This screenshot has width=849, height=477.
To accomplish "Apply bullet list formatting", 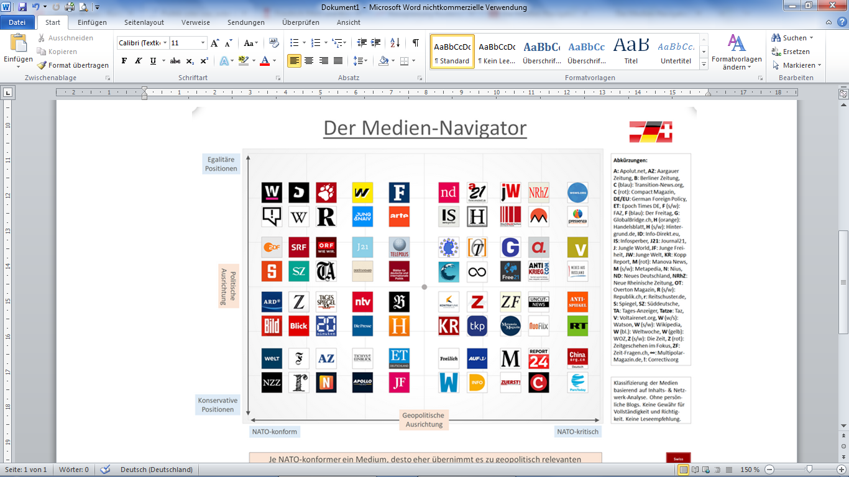I will 295,43.
